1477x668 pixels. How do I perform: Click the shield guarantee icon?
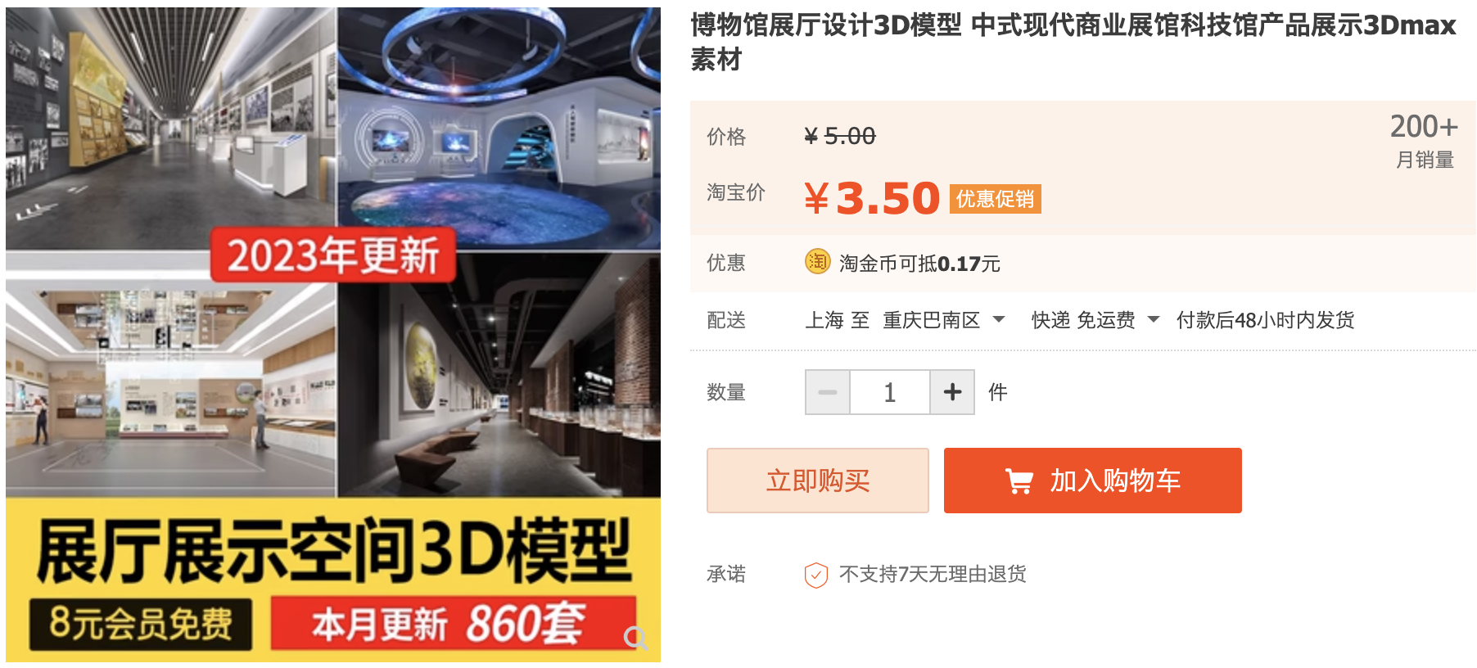tap(815, 575)
